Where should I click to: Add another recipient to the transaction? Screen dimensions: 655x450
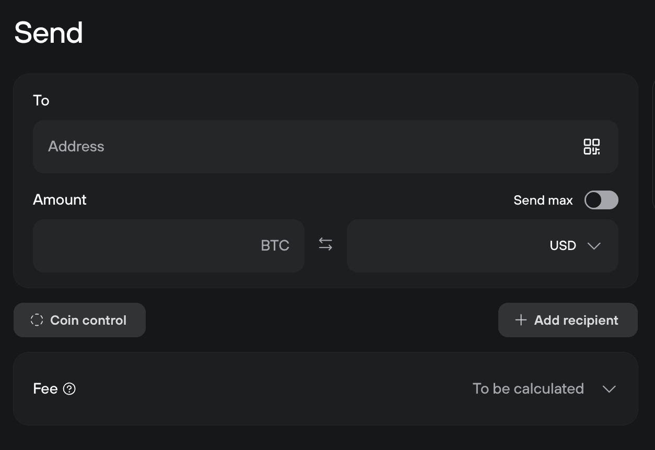pyautogui.click(x=568, y=320)
